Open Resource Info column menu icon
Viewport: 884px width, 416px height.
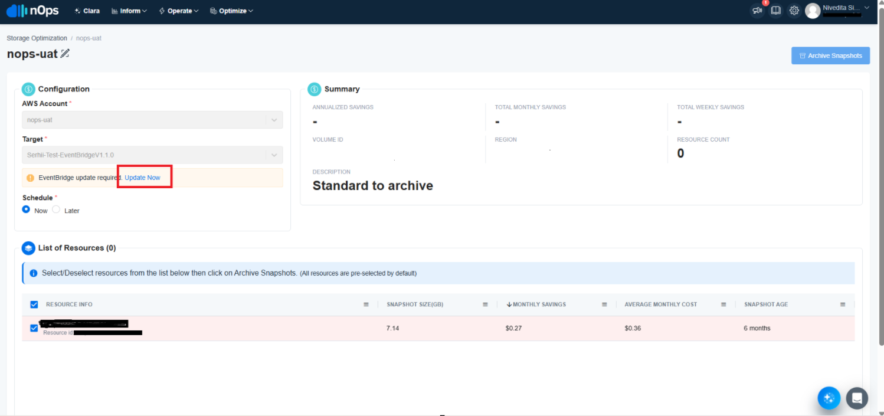pos(366,304)
